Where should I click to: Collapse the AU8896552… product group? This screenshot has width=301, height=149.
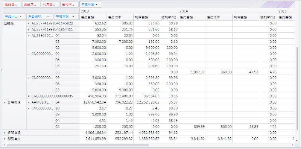pyautogui.click(x=29, y=35)
